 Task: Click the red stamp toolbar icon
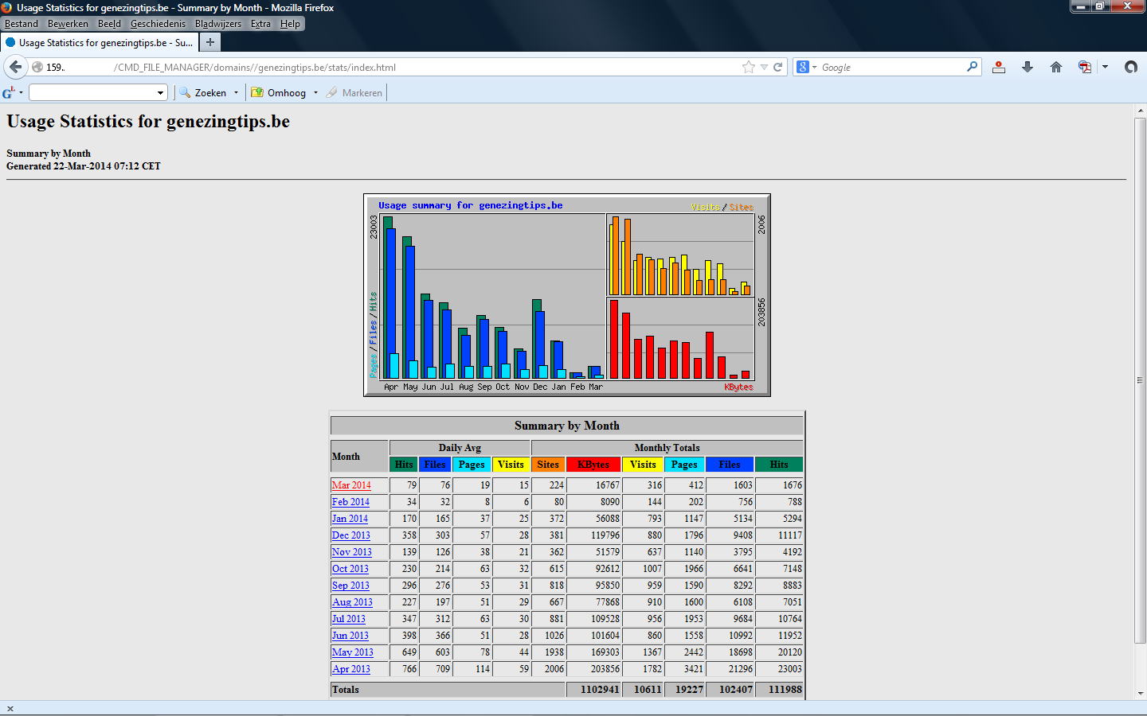(999, 67)
